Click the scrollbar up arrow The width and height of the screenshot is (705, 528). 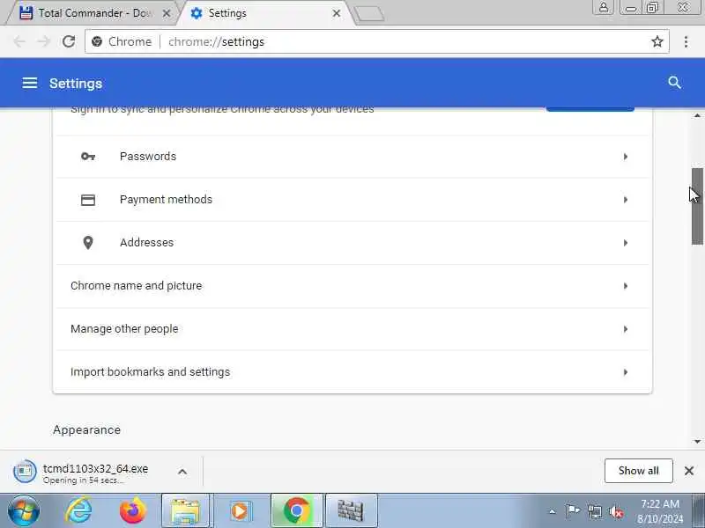pos(697,116)
